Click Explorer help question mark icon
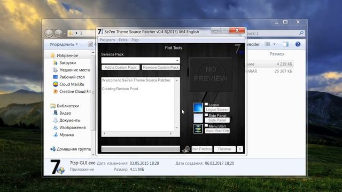 pos(298,44)
